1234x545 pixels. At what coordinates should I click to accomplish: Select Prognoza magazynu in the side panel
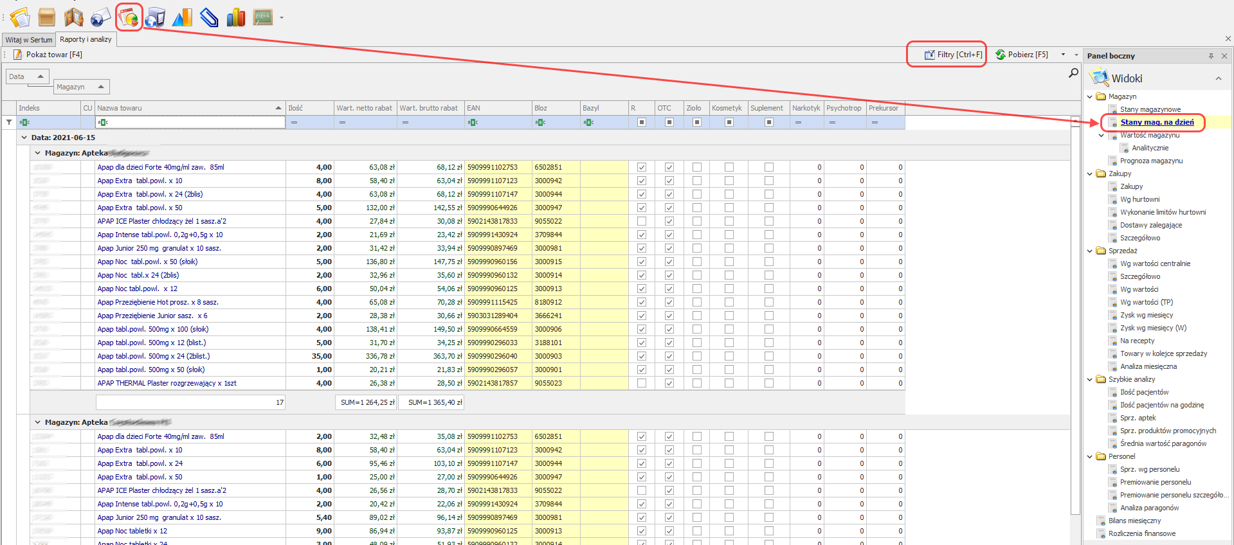(1151, 161)
